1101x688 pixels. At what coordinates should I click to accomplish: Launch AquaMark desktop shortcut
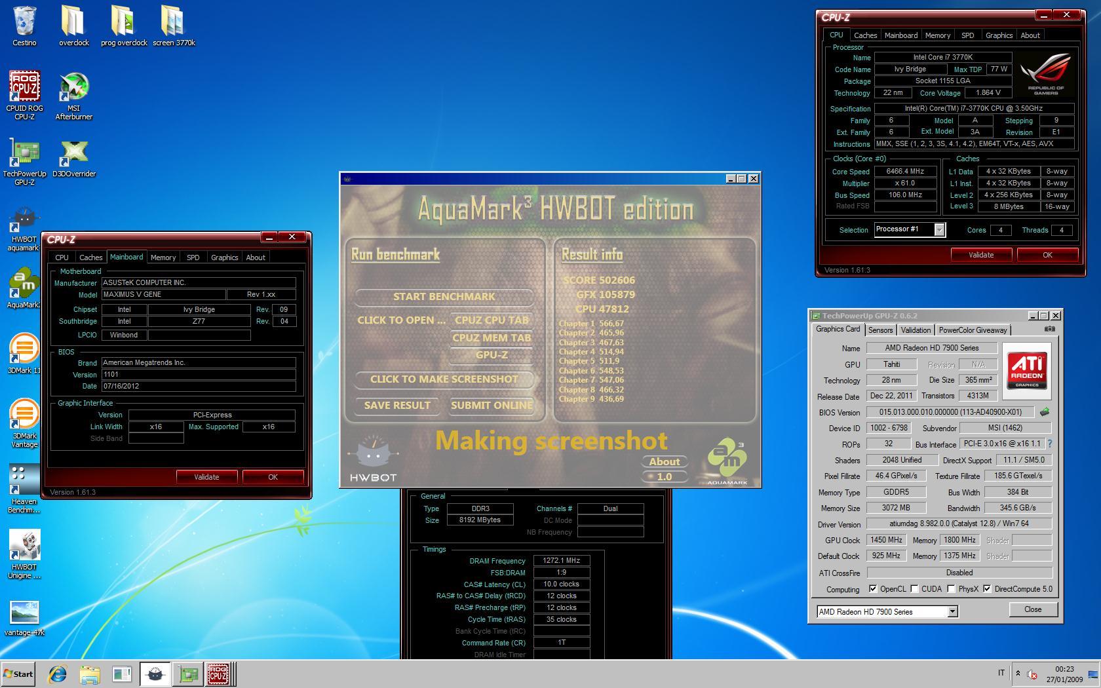tap(24, 288)
